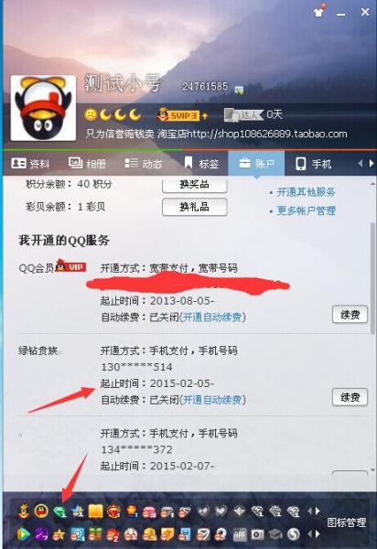Screen dimensions: 377x549
Task: Click the yellow book icon in icon bar
Action: coord(95,511)
